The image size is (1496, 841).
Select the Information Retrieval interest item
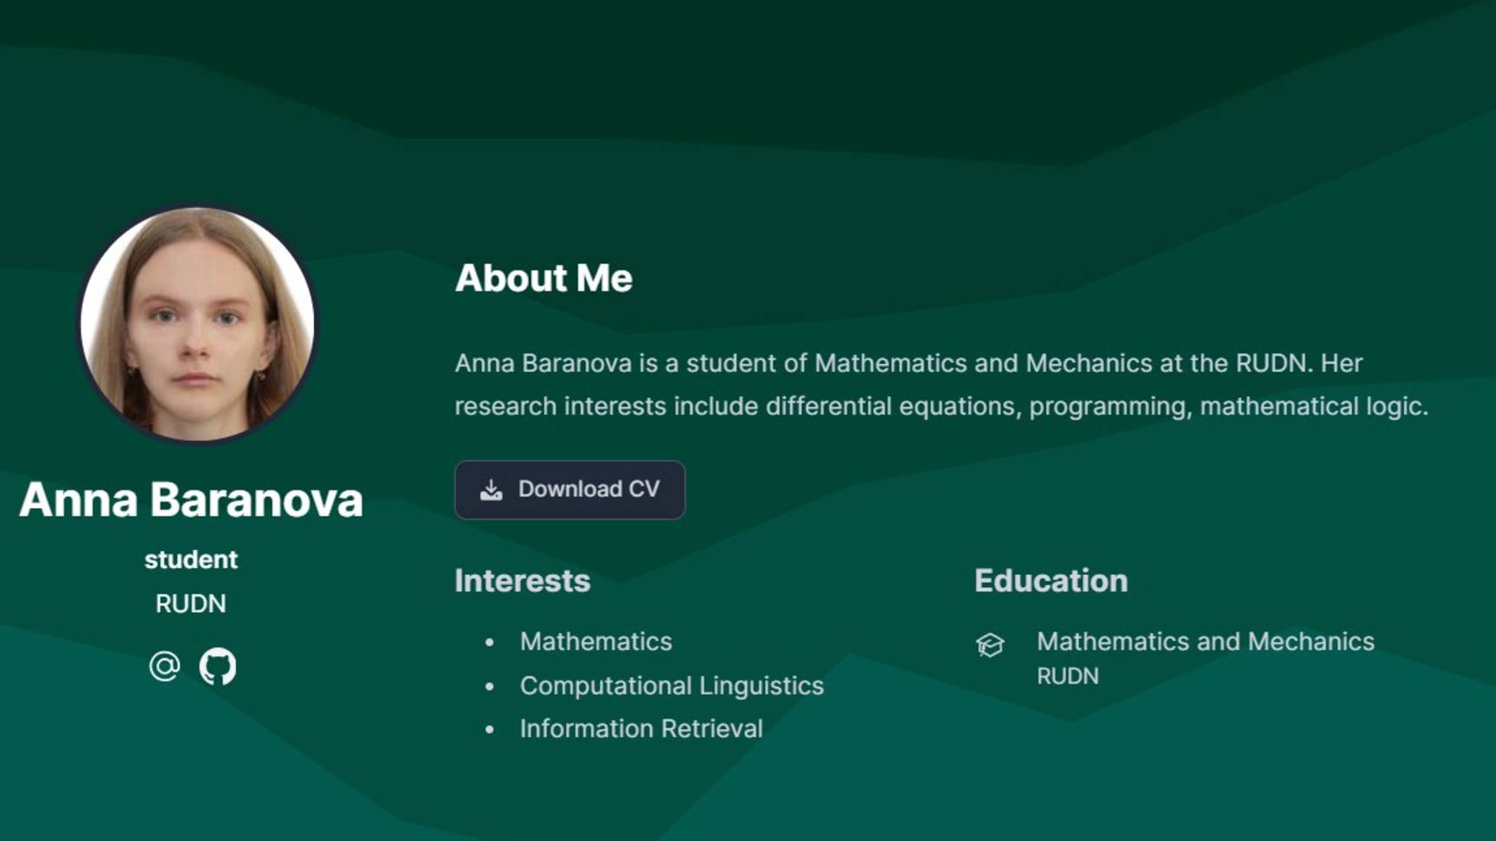coord(641,728)
